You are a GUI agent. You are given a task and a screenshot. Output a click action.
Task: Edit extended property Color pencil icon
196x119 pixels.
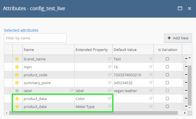[109, 99]
